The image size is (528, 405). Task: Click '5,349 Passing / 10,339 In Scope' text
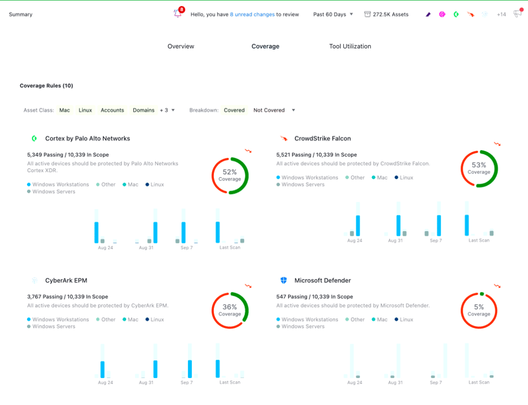tap(68, 155)
